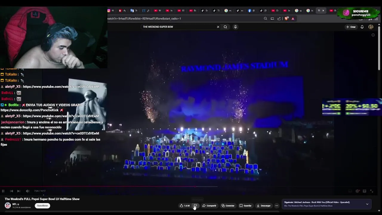Expand the Siguiente up-next mix panel
The image size is (382, 215).
(367, 204)
